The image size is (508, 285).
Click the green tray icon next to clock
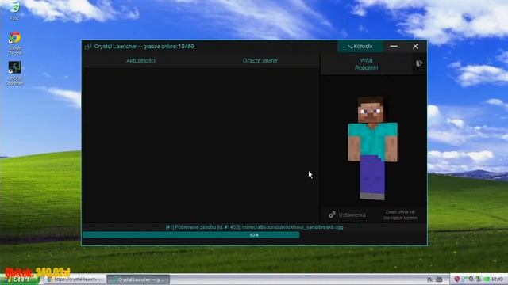(487, 279)
